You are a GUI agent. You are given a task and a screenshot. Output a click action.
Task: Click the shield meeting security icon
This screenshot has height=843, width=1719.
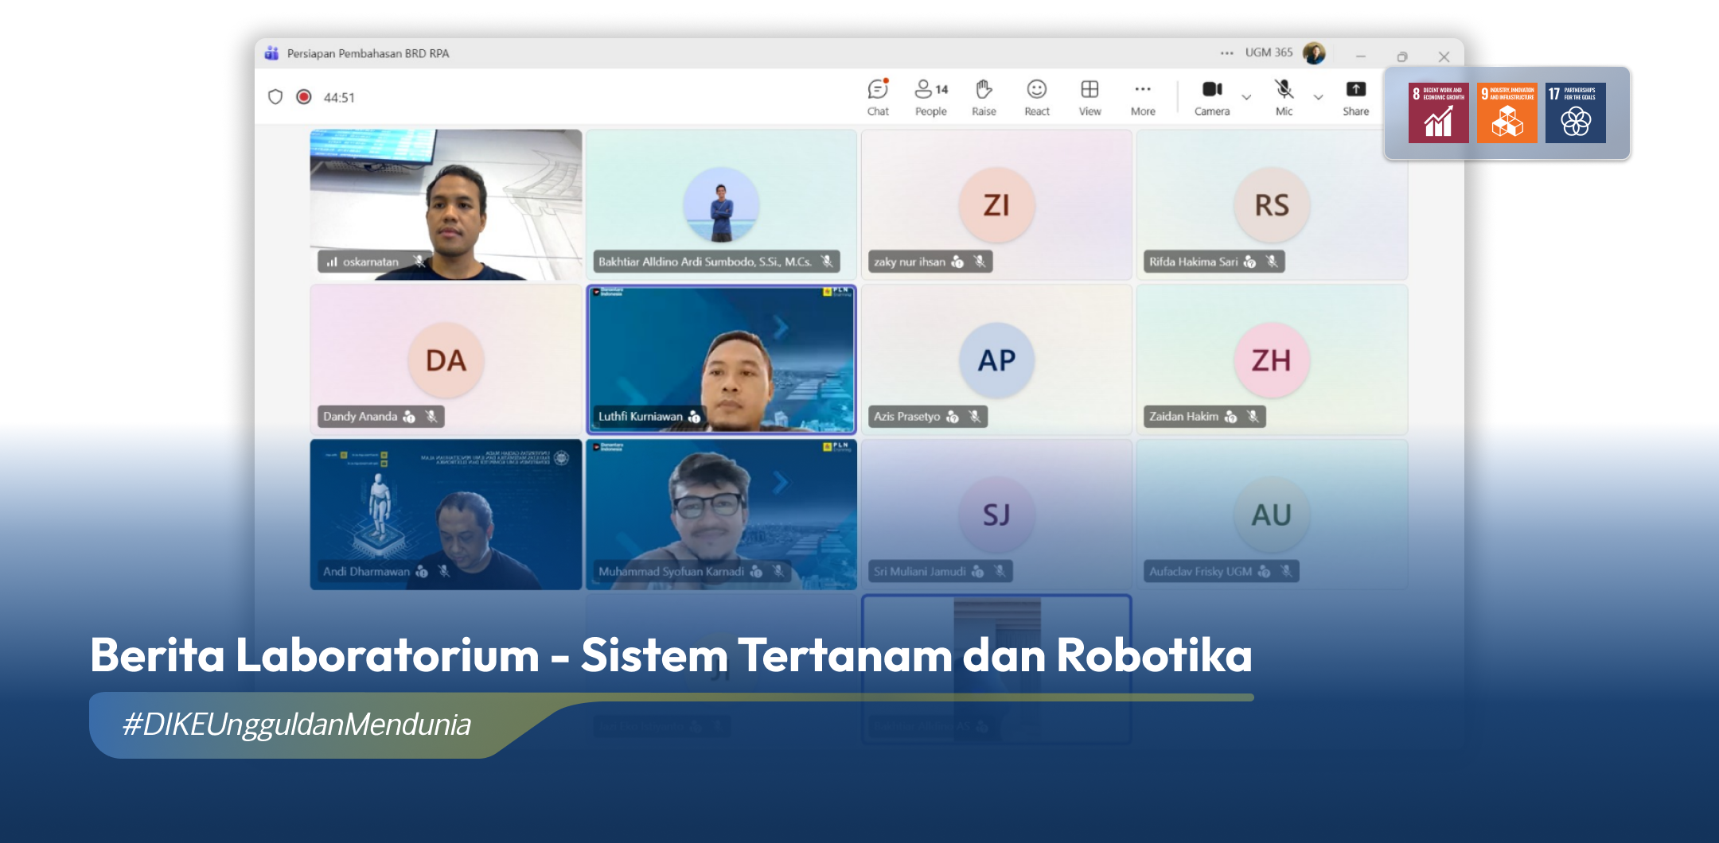(x=275, y=97)
